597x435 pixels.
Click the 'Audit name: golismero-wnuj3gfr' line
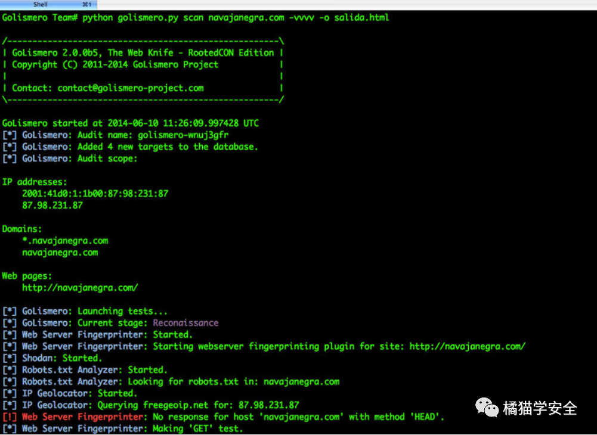click(115, 135)
